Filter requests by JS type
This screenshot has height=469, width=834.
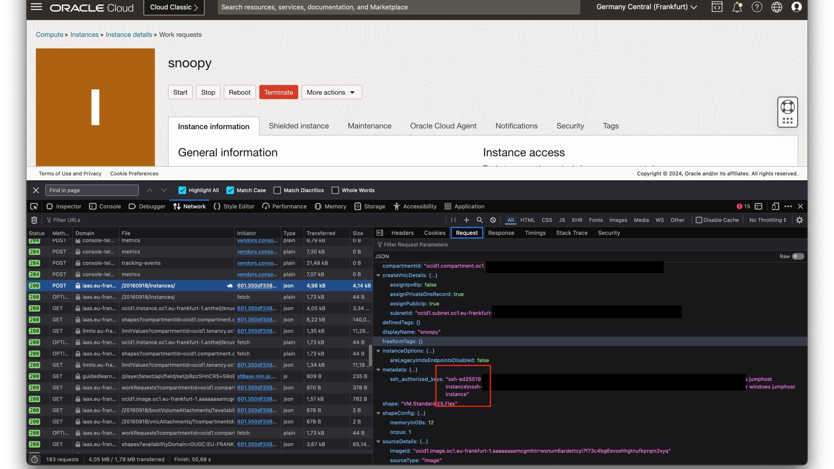pyautogui.click(x=562, y=220)
